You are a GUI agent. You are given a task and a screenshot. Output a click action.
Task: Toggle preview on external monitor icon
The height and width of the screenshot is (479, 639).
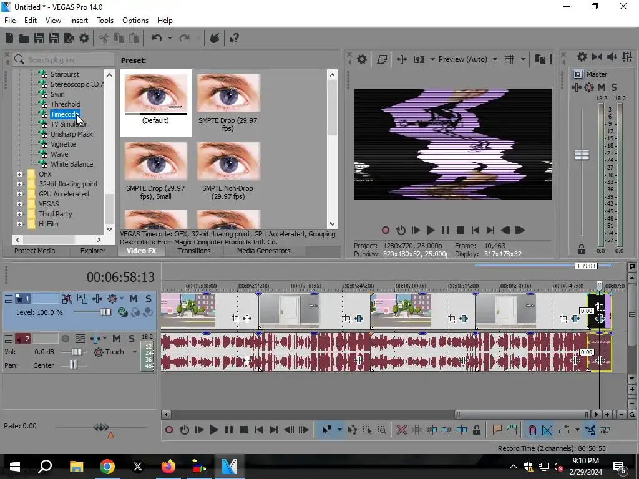click(x=382, y=59)
